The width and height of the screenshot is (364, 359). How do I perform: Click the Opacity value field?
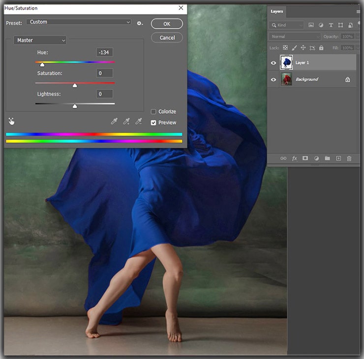tap(347, 36)
